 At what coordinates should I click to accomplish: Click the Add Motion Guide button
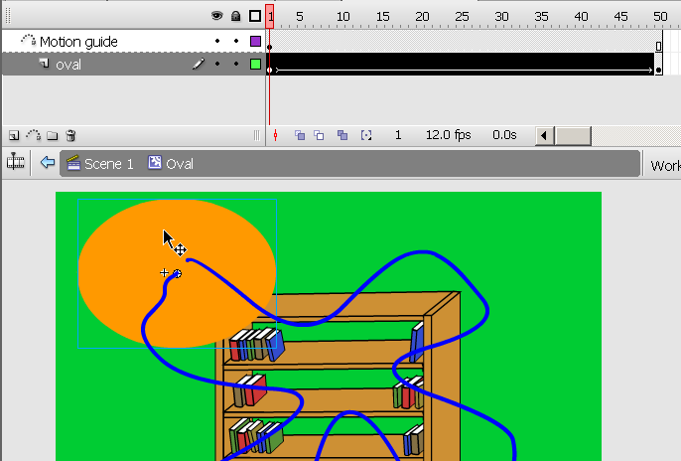33,135
